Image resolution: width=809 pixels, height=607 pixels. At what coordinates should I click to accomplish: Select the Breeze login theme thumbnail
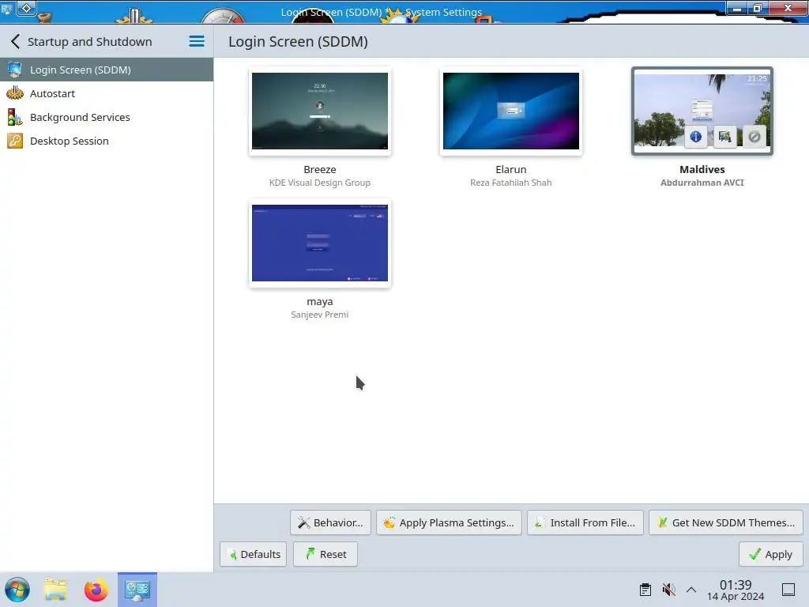[320, 111]
